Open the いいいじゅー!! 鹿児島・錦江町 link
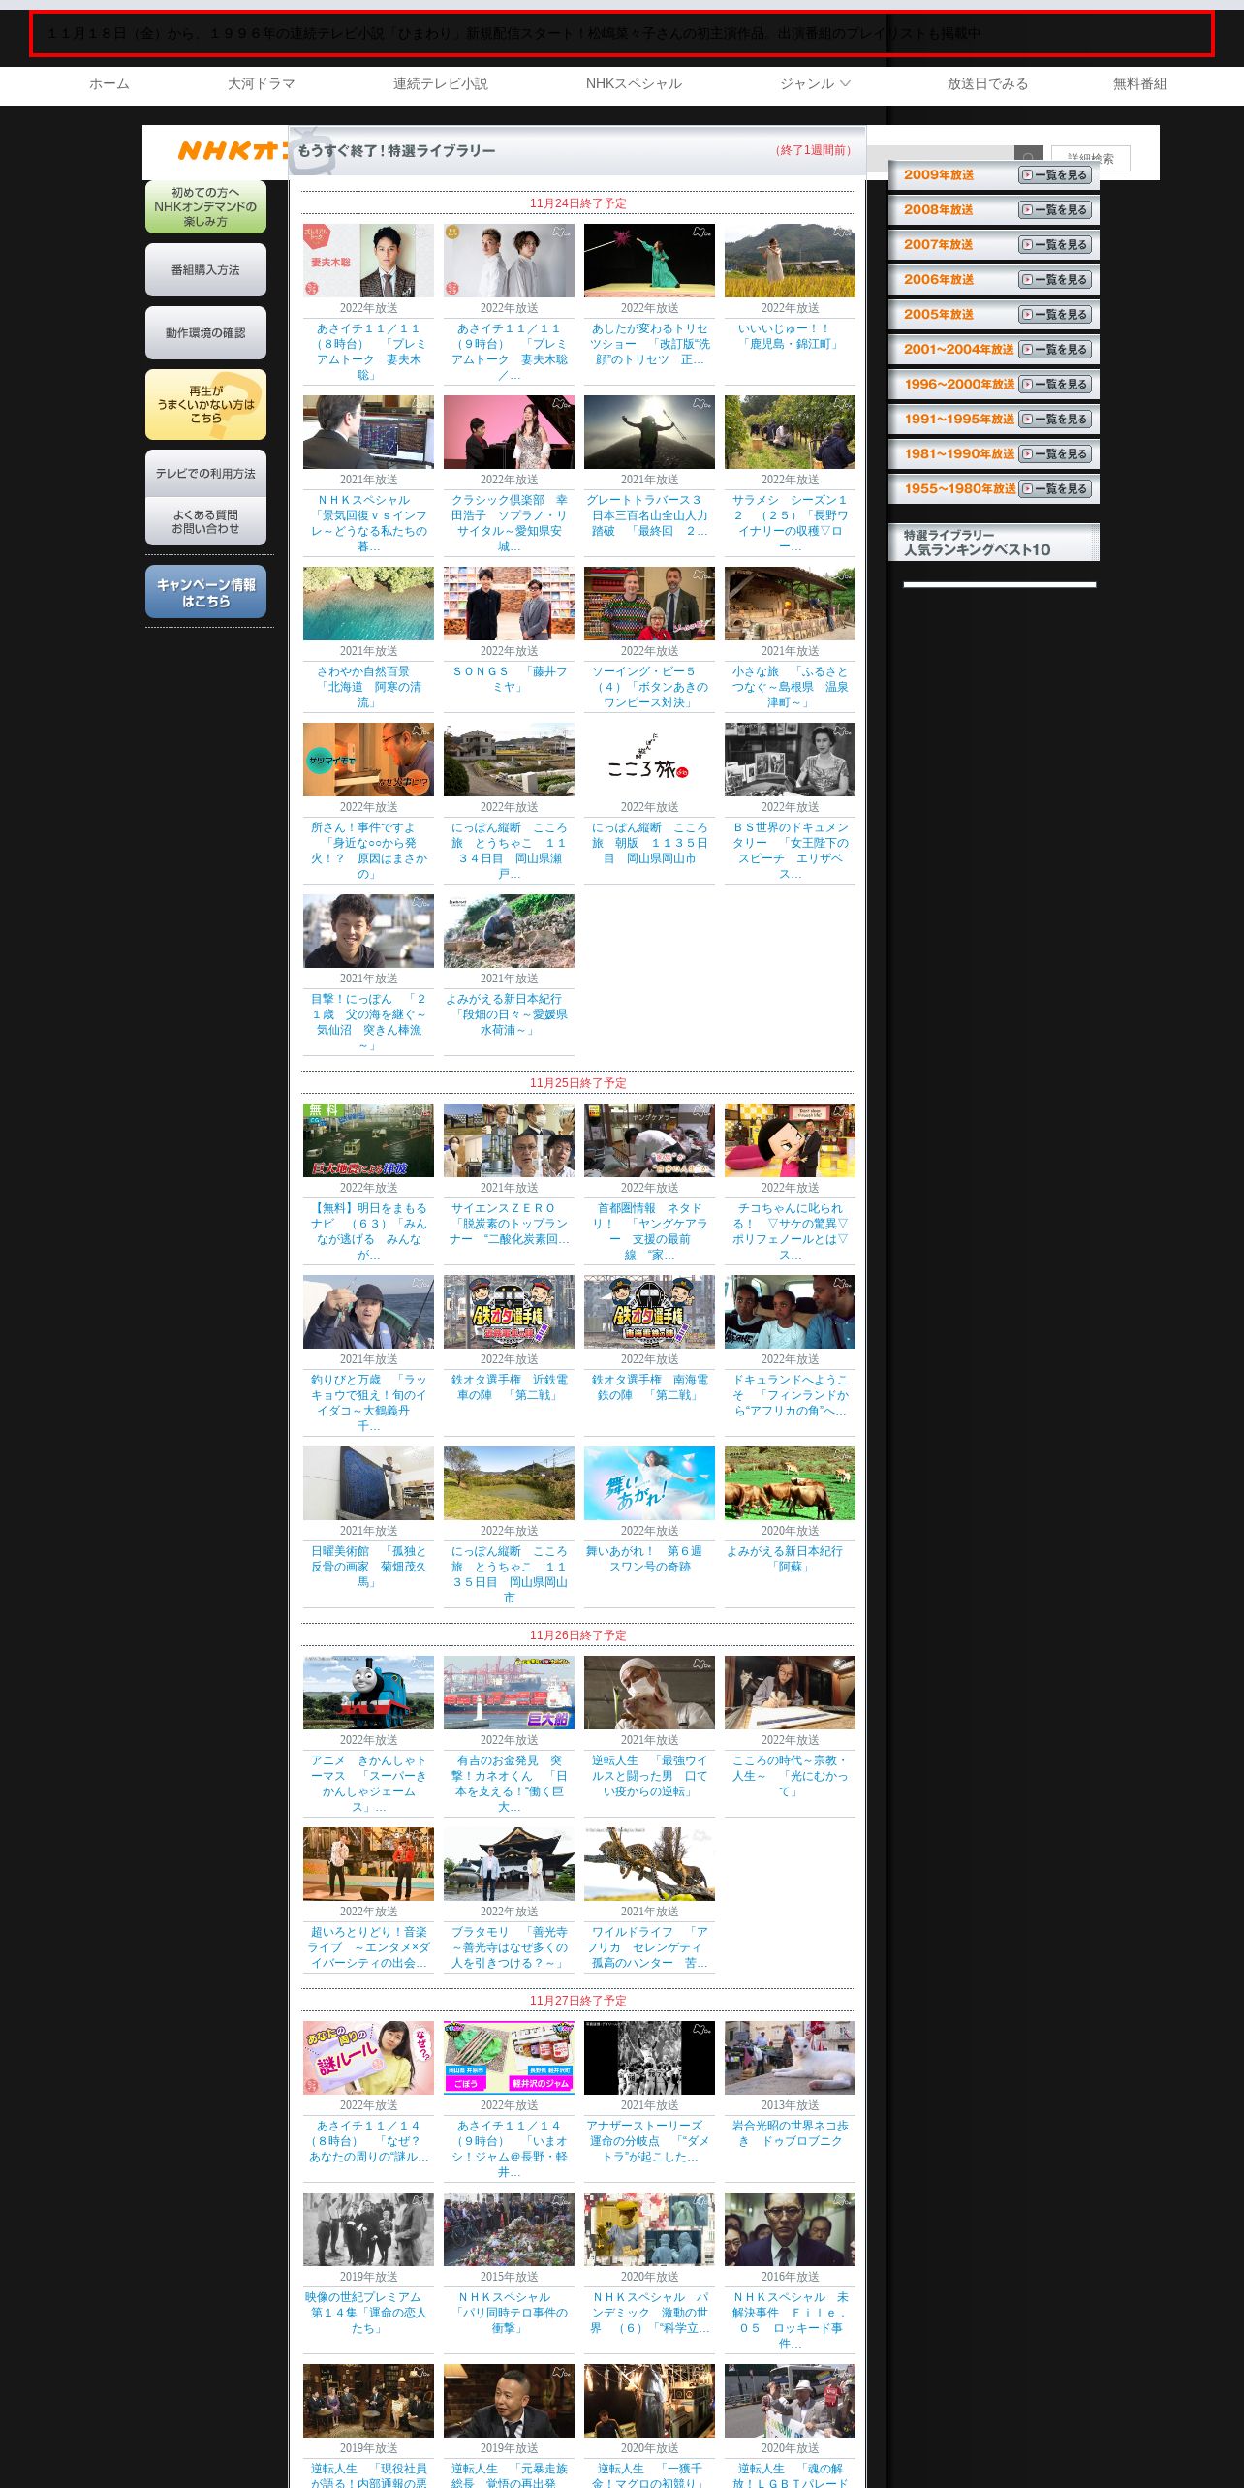Image resolution: width=1244 pixels, height=2488 pixels. point(790,337)
